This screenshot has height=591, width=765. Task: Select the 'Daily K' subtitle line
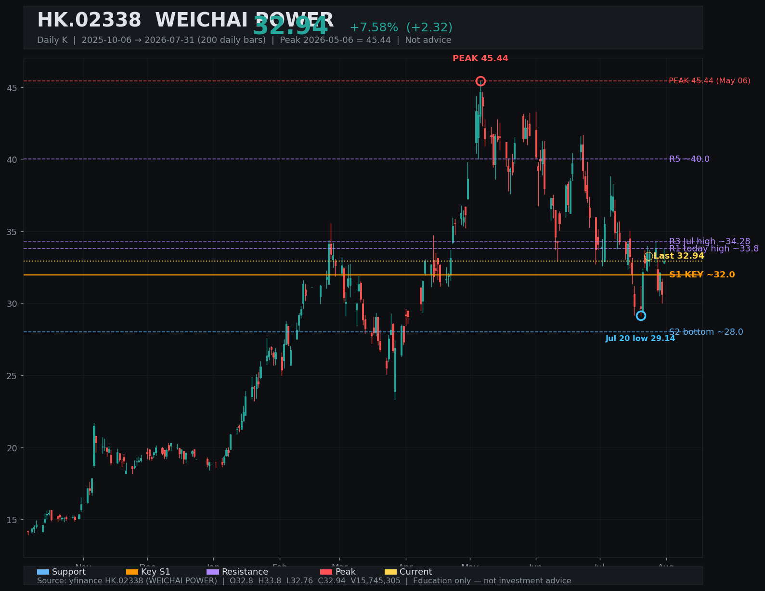click(x=244, y=40)
